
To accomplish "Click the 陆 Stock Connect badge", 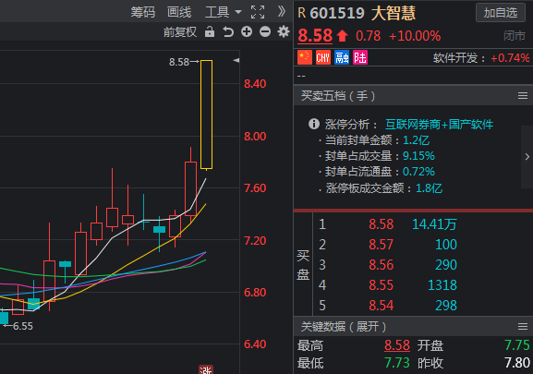I will click(360, 57).
